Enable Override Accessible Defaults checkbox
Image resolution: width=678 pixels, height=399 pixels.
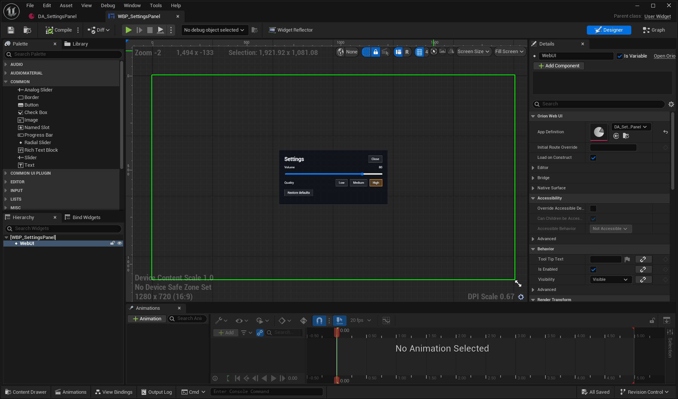pos(593,209)
